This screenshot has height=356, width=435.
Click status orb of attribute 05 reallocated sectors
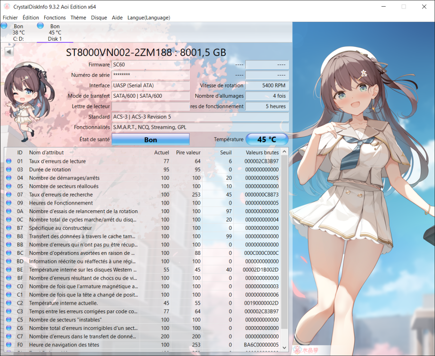tap(9, 187)
